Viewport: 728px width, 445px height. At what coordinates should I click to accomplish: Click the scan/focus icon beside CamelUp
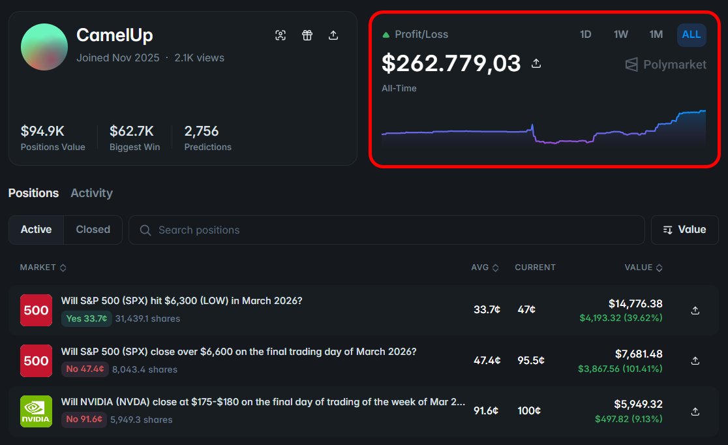[x=281, y=35]
